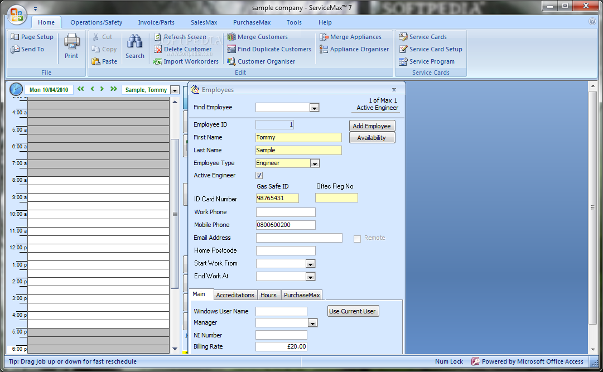Click the Service Card Setup icon
603x372 pixels.
point(403,49)
